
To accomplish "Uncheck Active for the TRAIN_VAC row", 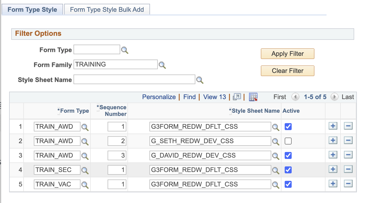I will pyautogui.click(x=288, y=184).
